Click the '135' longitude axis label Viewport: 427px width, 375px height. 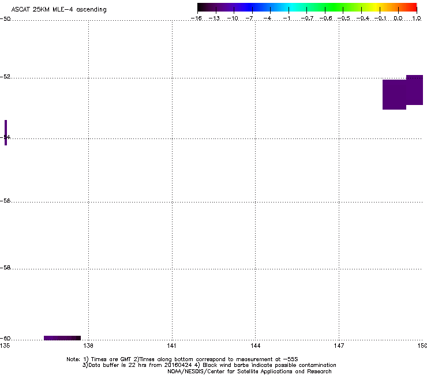pyautogui.click(x=5, y=346)
